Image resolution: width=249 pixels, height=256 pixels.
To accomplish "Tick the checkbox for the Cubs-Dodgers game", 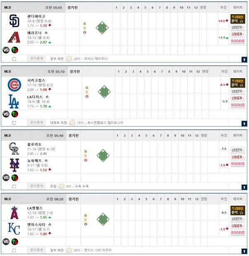I will tap(15, 123).
